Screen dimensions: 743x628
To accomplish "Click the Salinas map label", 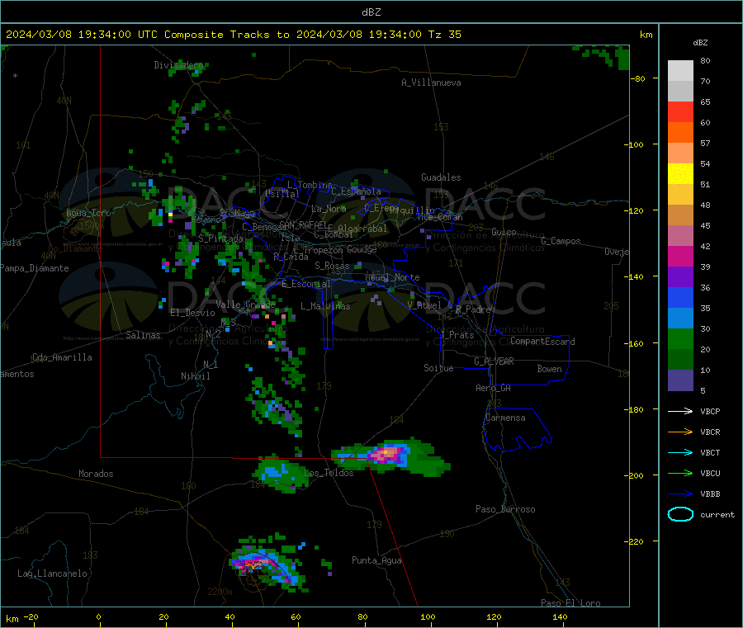I will click(x=143, y=335).
